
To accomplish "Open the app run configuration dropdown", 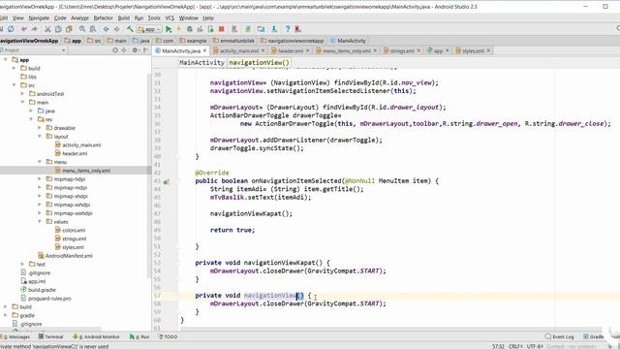I will 148,29.
